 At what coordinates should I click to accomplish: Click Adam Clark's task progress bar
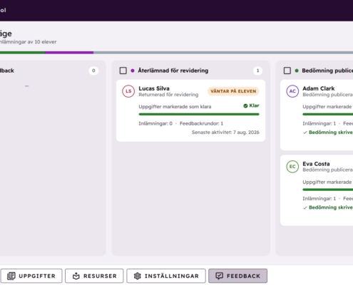coord(328,114)
